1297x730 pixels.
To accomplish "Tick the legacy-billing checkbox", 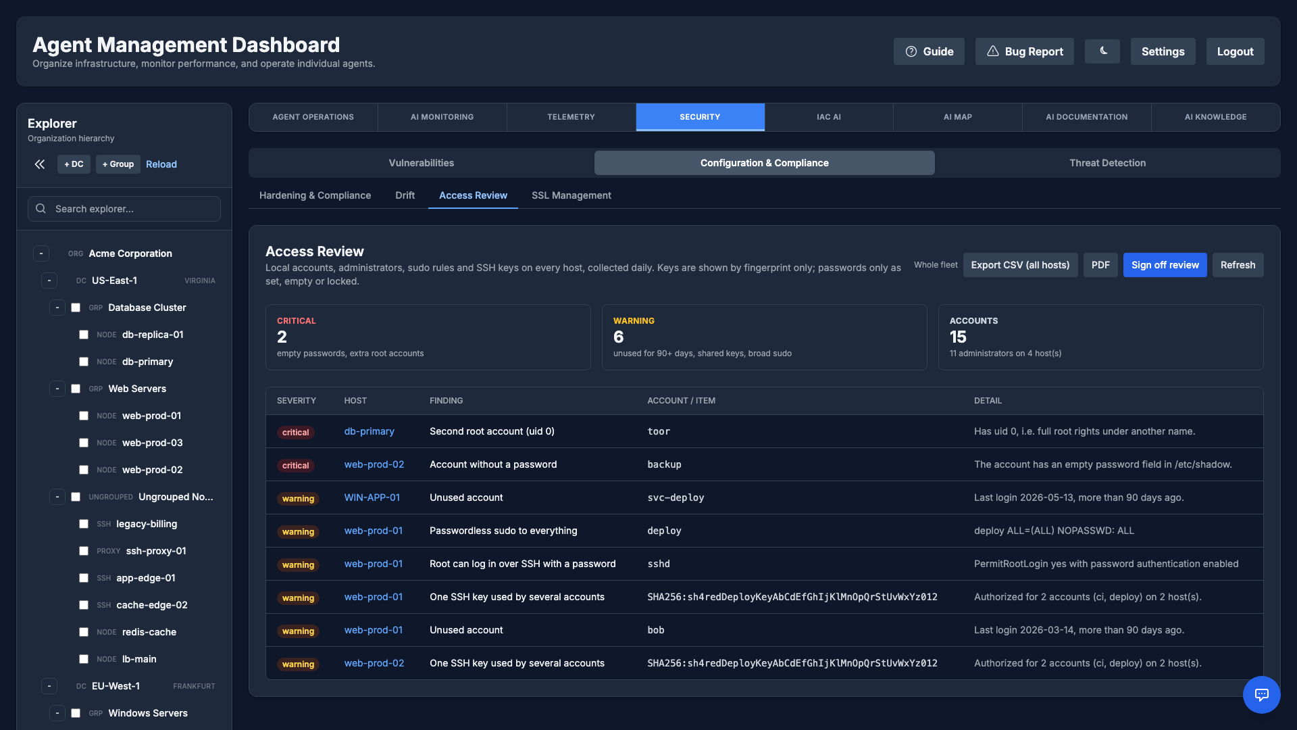I will point(84,524).
